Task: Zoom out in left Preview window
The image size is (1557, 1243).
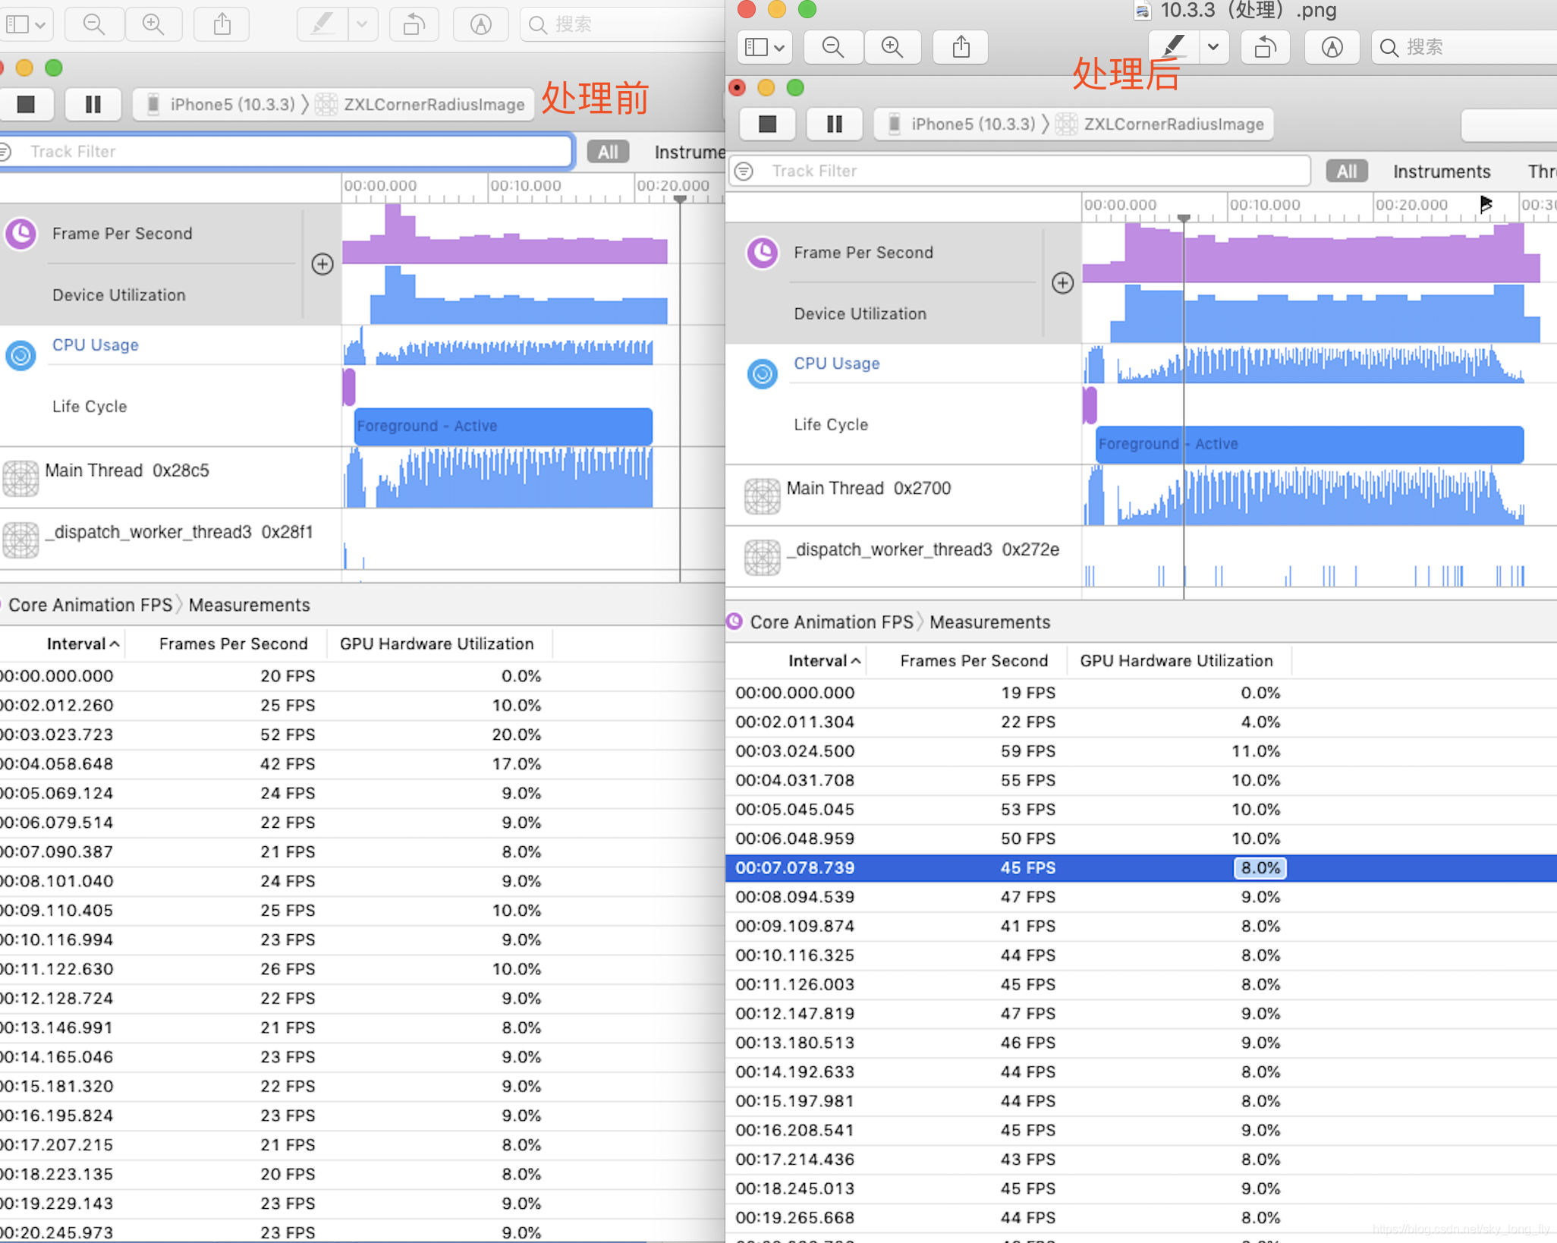Action: [94, 24]
